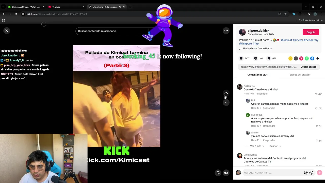Screen dimensions: 325x183
Task: Open media controls icon in toolbar
Action: tap(309, 14)
